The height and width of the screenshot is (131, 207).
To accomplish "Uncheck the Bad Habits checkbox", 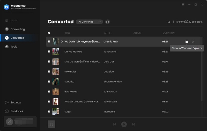I will pyautogui.click(x=49, y=91).
